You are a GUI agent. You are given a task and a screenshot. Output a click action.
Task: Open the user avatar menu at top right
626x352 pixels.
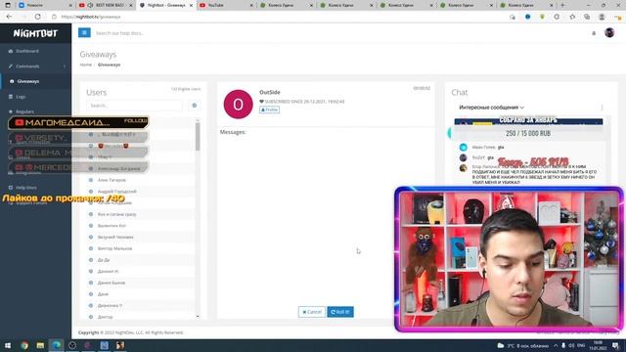(x=609, y=32)
